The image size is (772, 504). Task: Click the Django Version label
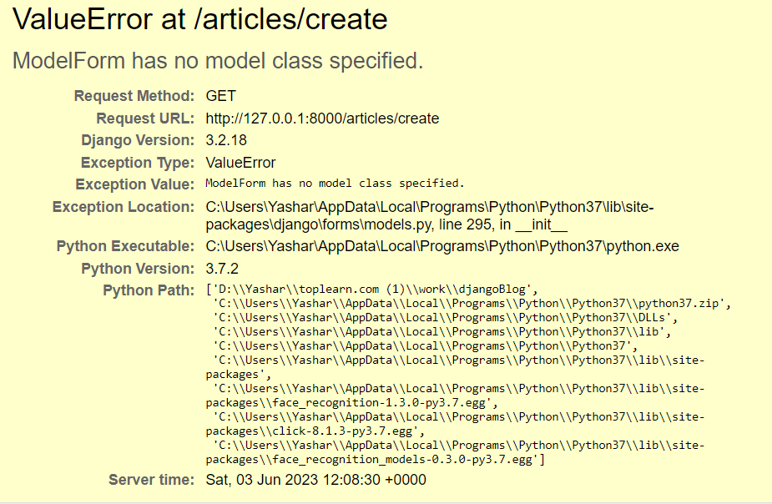[x=138, y=140]
